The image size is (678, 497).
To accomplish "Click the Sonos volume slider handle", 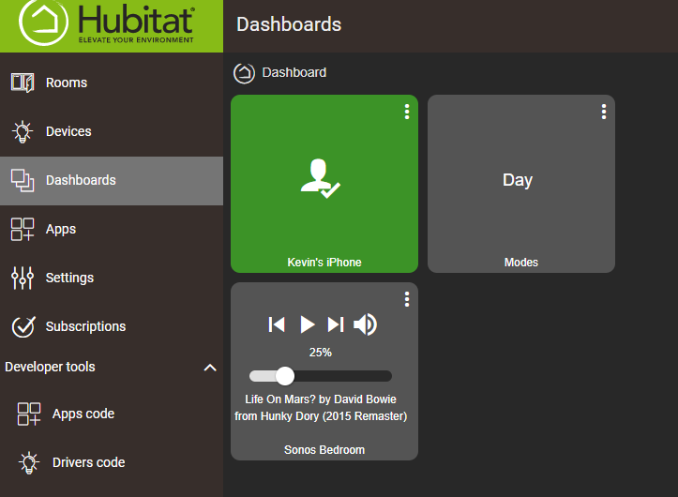I will click(x=285, y=376).
